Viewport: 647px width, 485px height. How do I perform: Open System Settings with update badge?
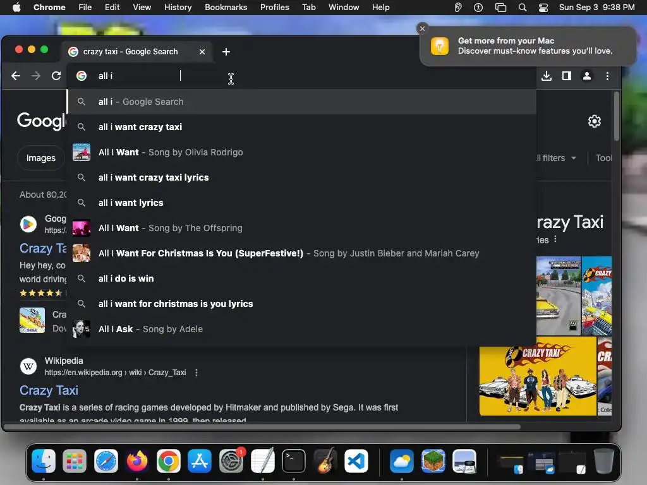(231, 460)
